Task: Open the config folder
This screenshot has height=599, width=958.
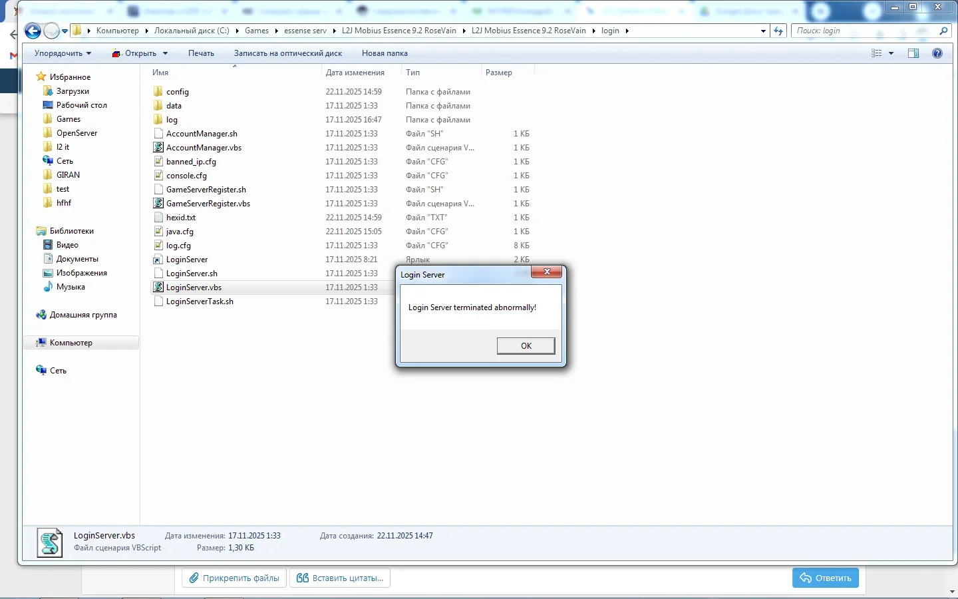Action: point(177,92)
